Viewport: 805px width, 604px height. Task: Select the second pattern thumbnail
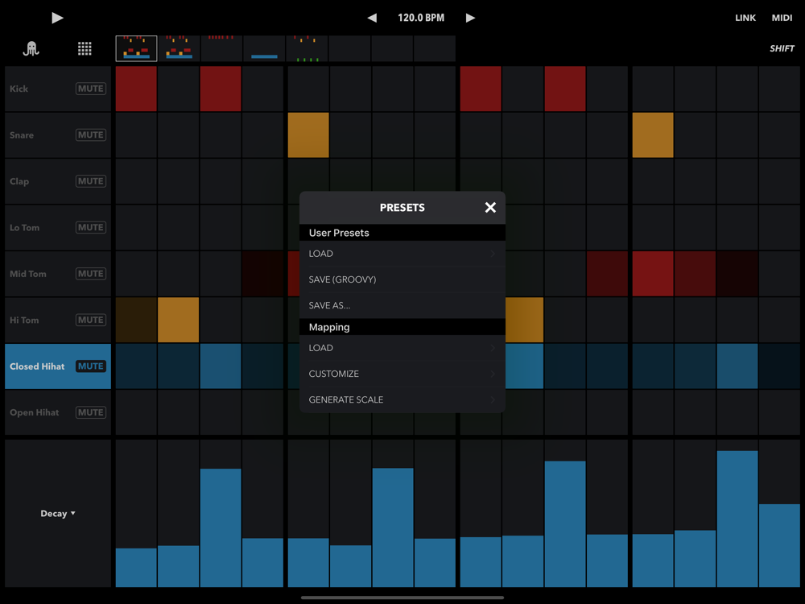point(179,48)
